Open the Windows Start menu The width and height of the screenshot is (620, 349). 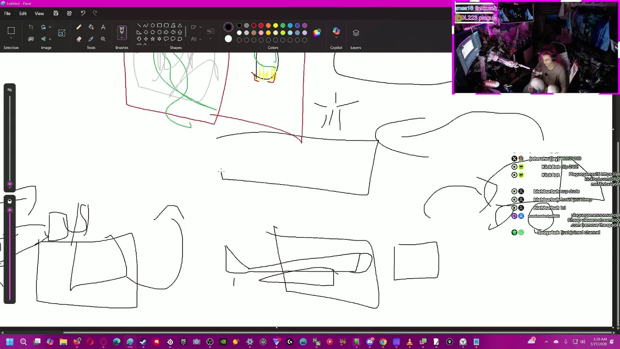click(x=10, y=342)
